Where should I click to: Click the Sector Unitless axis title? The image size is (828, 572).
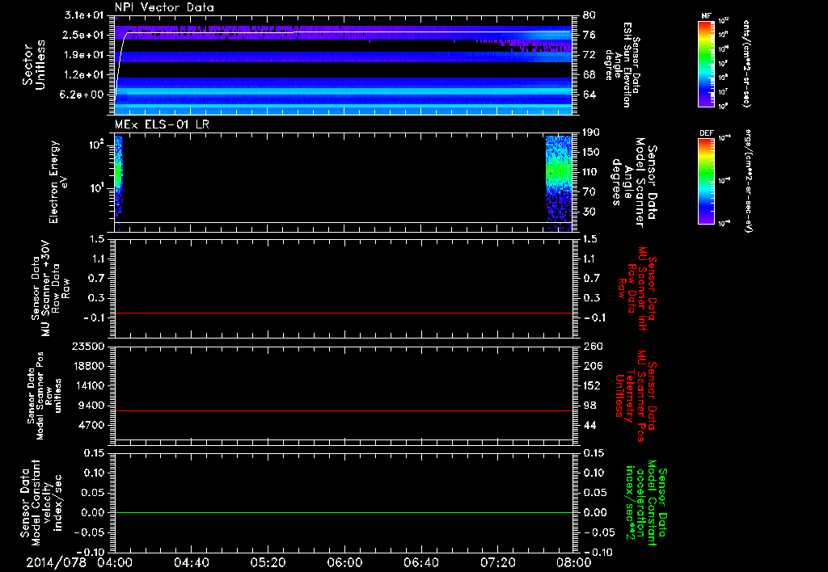34,65
